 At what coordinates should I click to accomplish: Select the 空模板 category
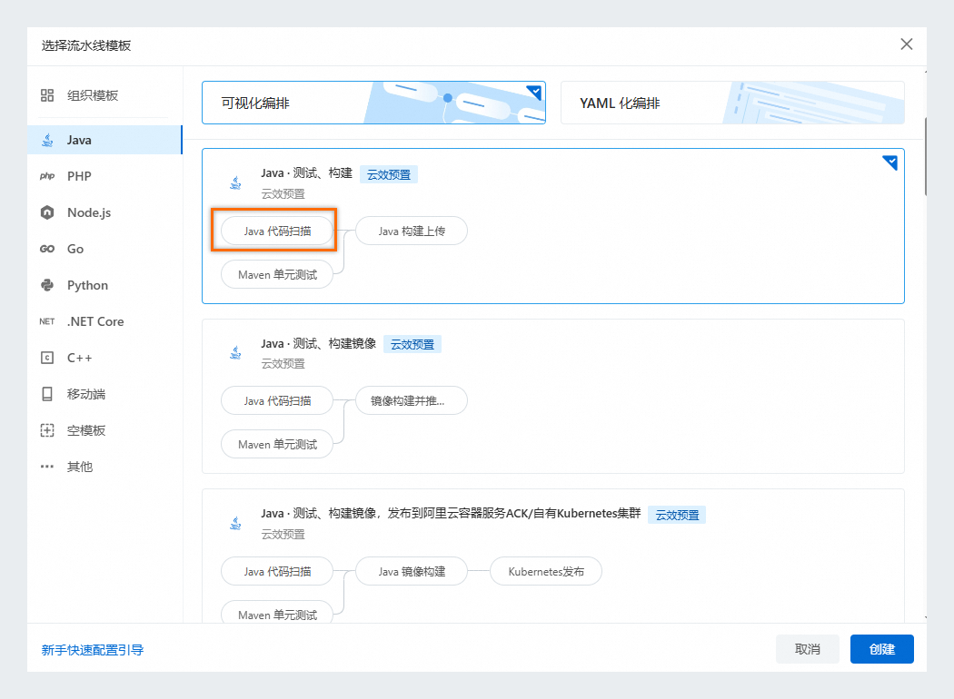104,430
